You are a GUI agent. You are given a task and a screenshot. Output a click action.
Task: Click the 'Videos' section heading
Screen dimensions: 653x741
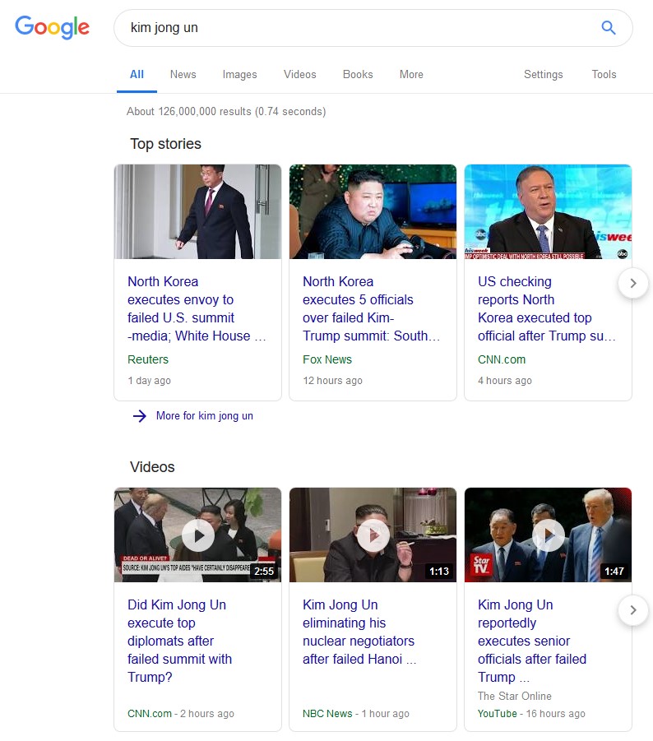click(x=152, y=467)
